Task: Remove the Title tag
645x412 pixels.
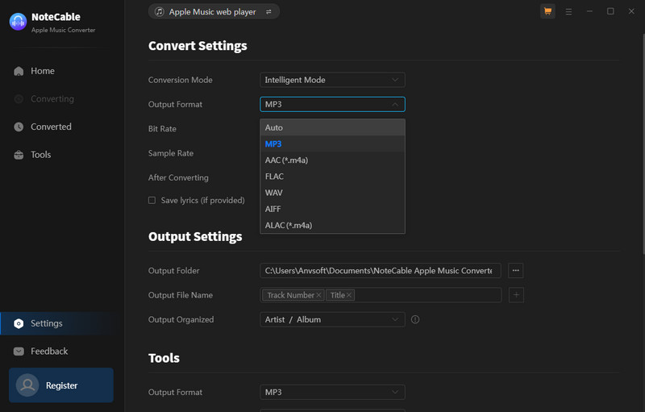Action: (349, 295)
